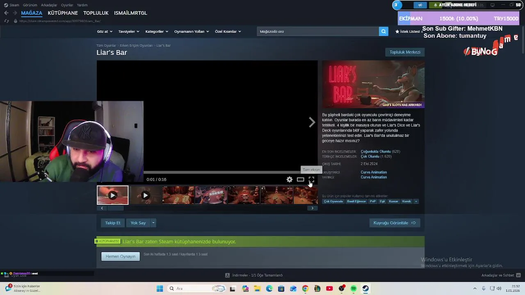Expand the Kategoriler menu
The height and width of the screenshot is (295, 525).
[157, 32]
